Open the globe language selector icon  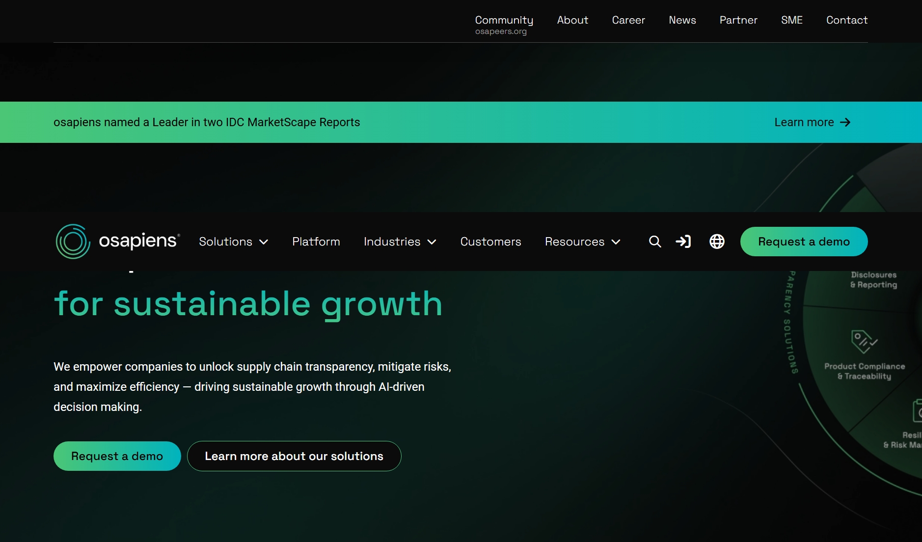(717, 242)
